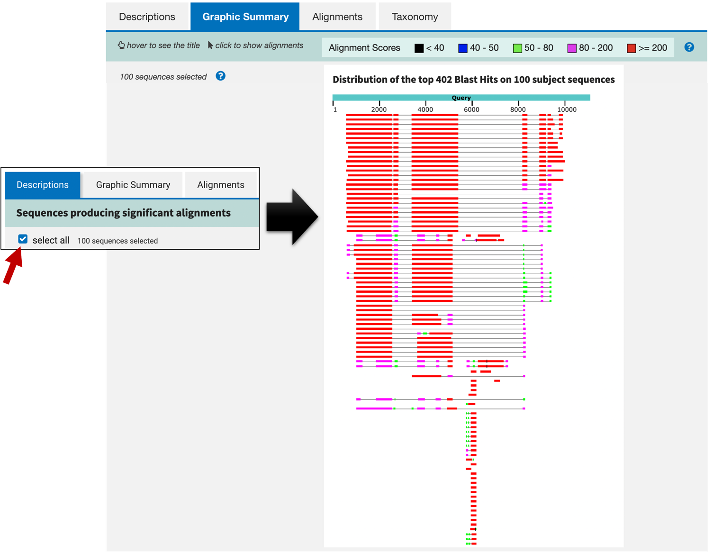Click the blue 40 - 50 score swatch
713x552 pixels.
point(463,48)
